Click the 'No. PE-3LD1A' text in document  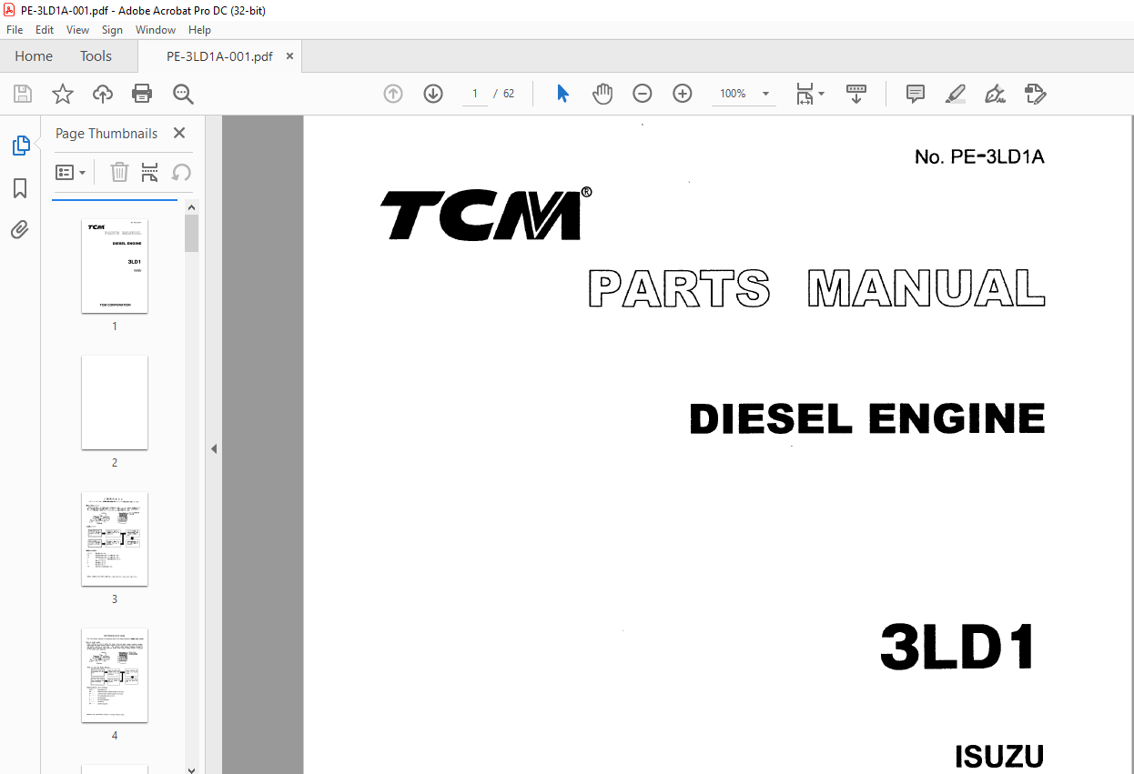coord(979,157)
